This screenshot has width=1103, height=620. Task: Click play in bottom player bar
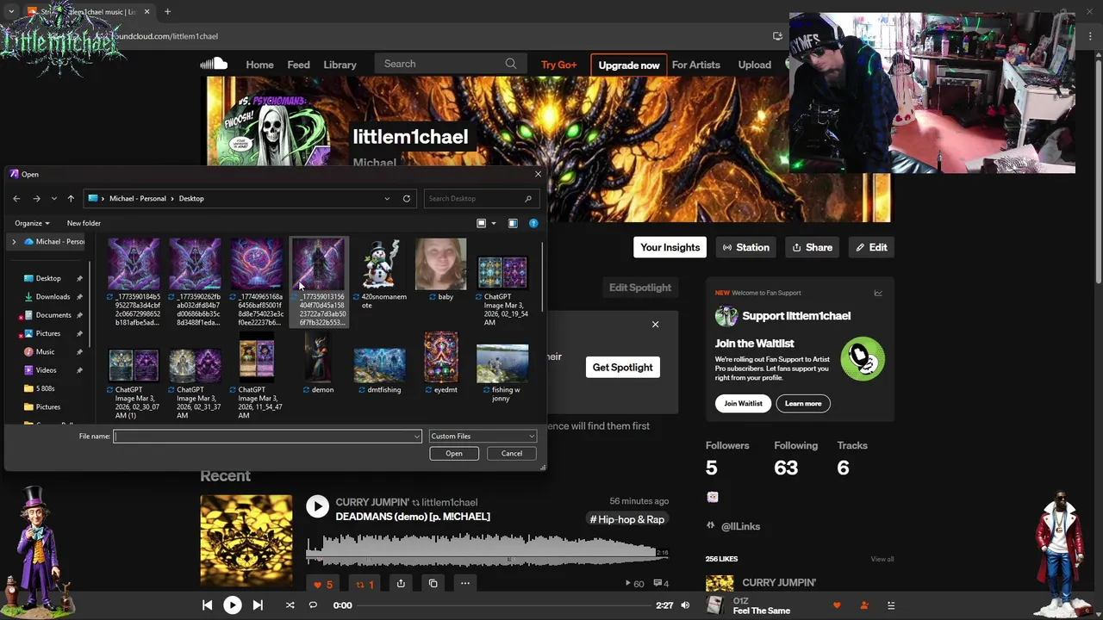[233, 605]
